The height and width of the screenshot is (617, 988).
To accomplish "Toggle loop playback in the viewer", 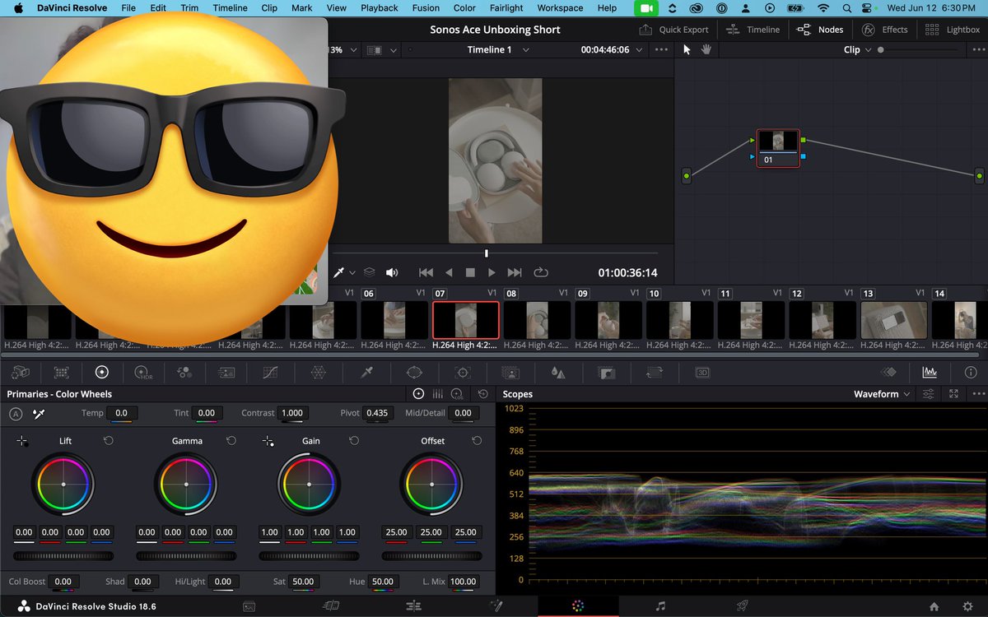I will point(541,272).
